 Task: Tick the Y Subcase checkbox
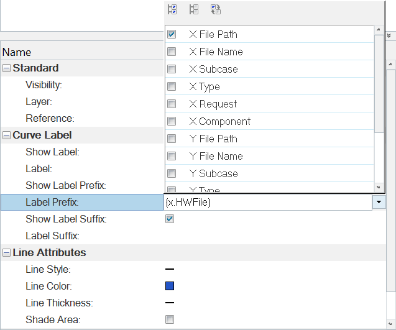pos(172,173)
